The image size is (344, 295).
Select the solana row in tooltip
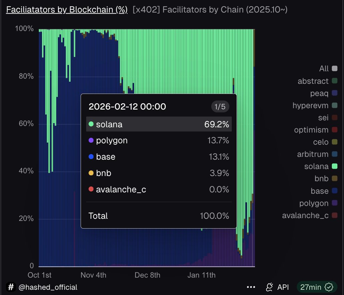[x=159, y=124]
